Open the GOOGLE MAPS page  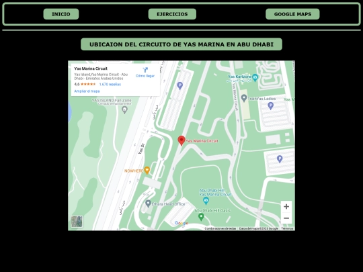coord(292,14)
